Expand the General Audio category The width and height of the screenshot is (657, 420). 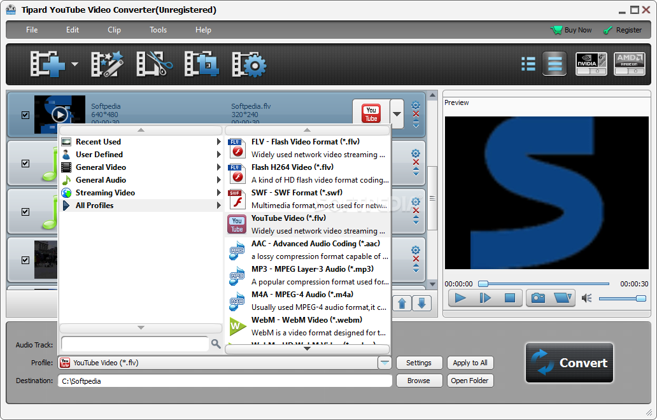pyautogui.click(x=141, y=180)
